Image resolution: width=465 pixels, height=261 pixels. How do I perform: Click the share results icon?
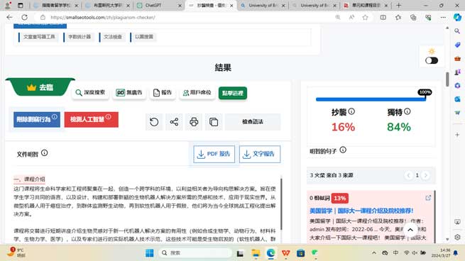174,122
